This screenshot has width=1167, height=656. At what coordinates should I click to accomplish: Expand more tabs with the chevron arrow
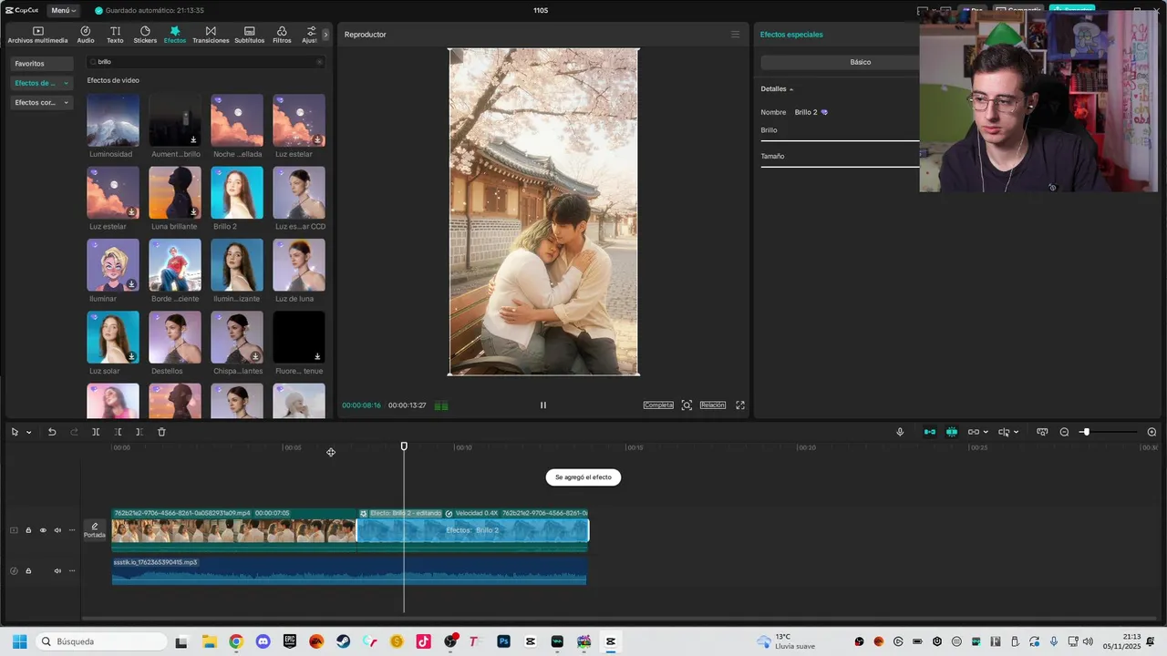[x=325, y=35]
